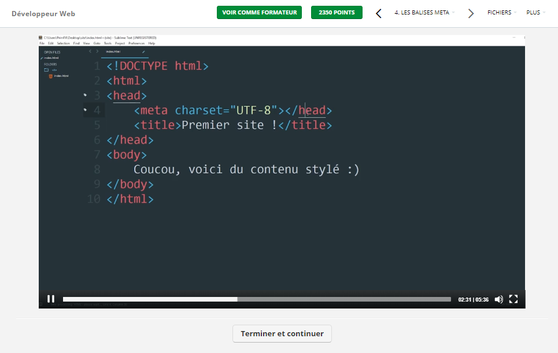Open Sublime Text Help menu
The image size is (558, 353).
(151, 43)
